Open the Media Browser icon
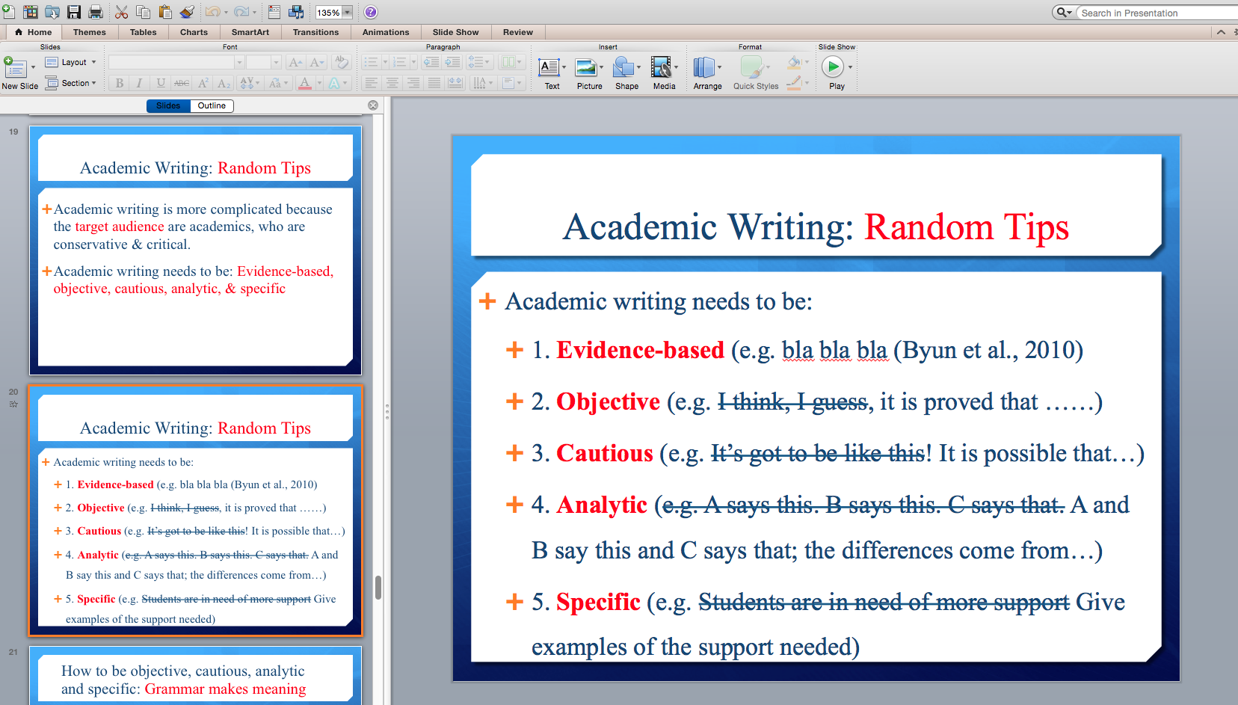 pos(297,12)
